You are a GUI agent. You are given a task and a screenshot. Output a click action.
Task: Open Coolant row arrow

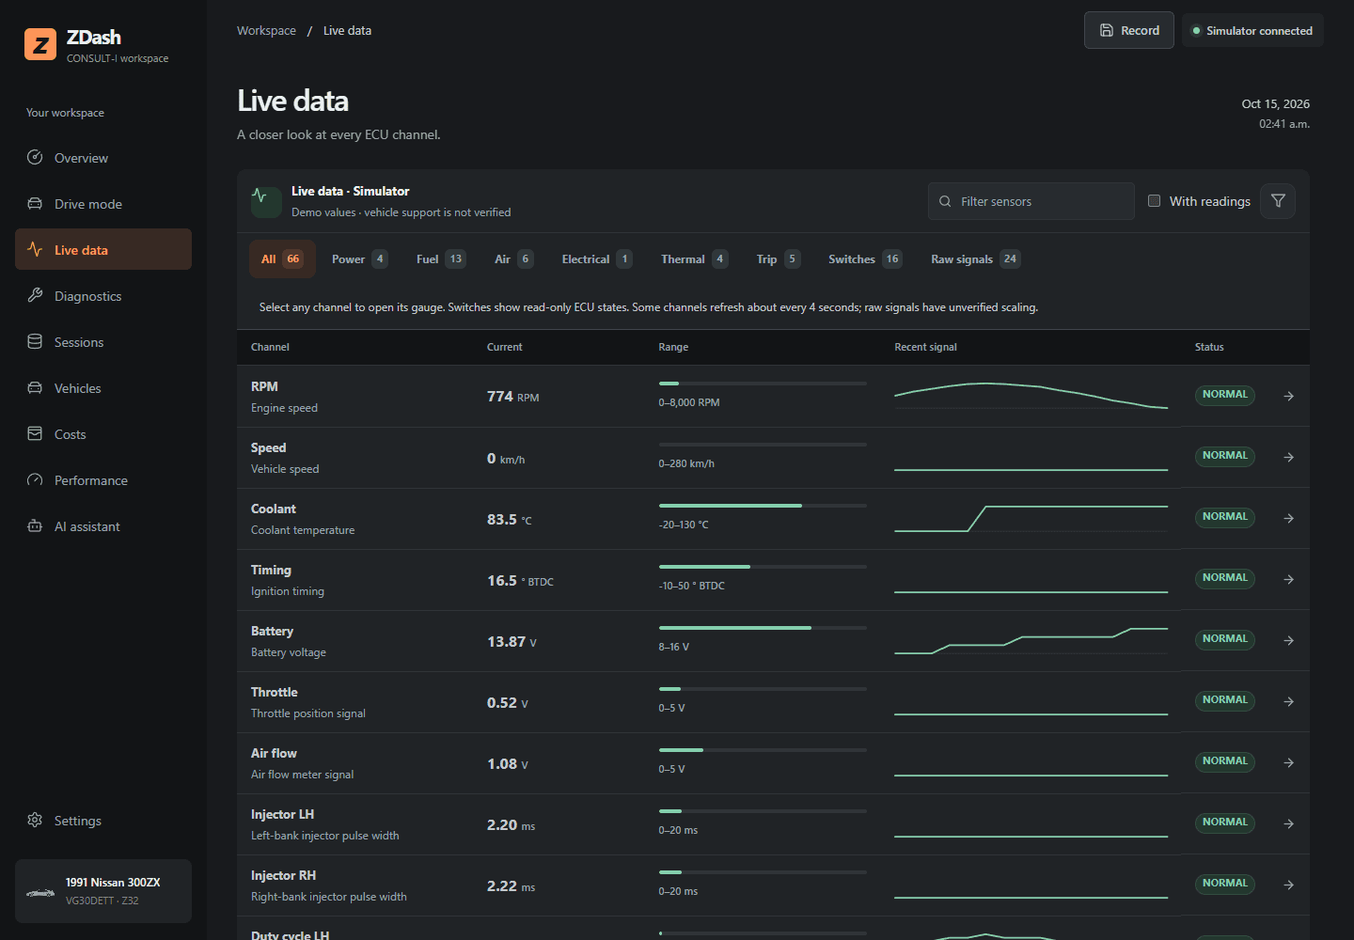click(1289, 518)
